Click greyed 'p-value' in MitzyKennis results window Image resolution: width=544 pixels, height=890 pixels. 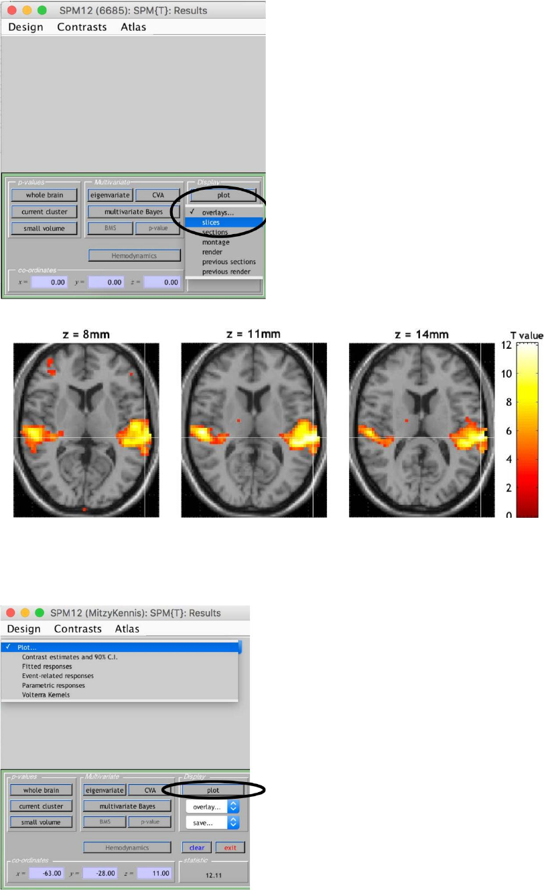click(149, 822)
